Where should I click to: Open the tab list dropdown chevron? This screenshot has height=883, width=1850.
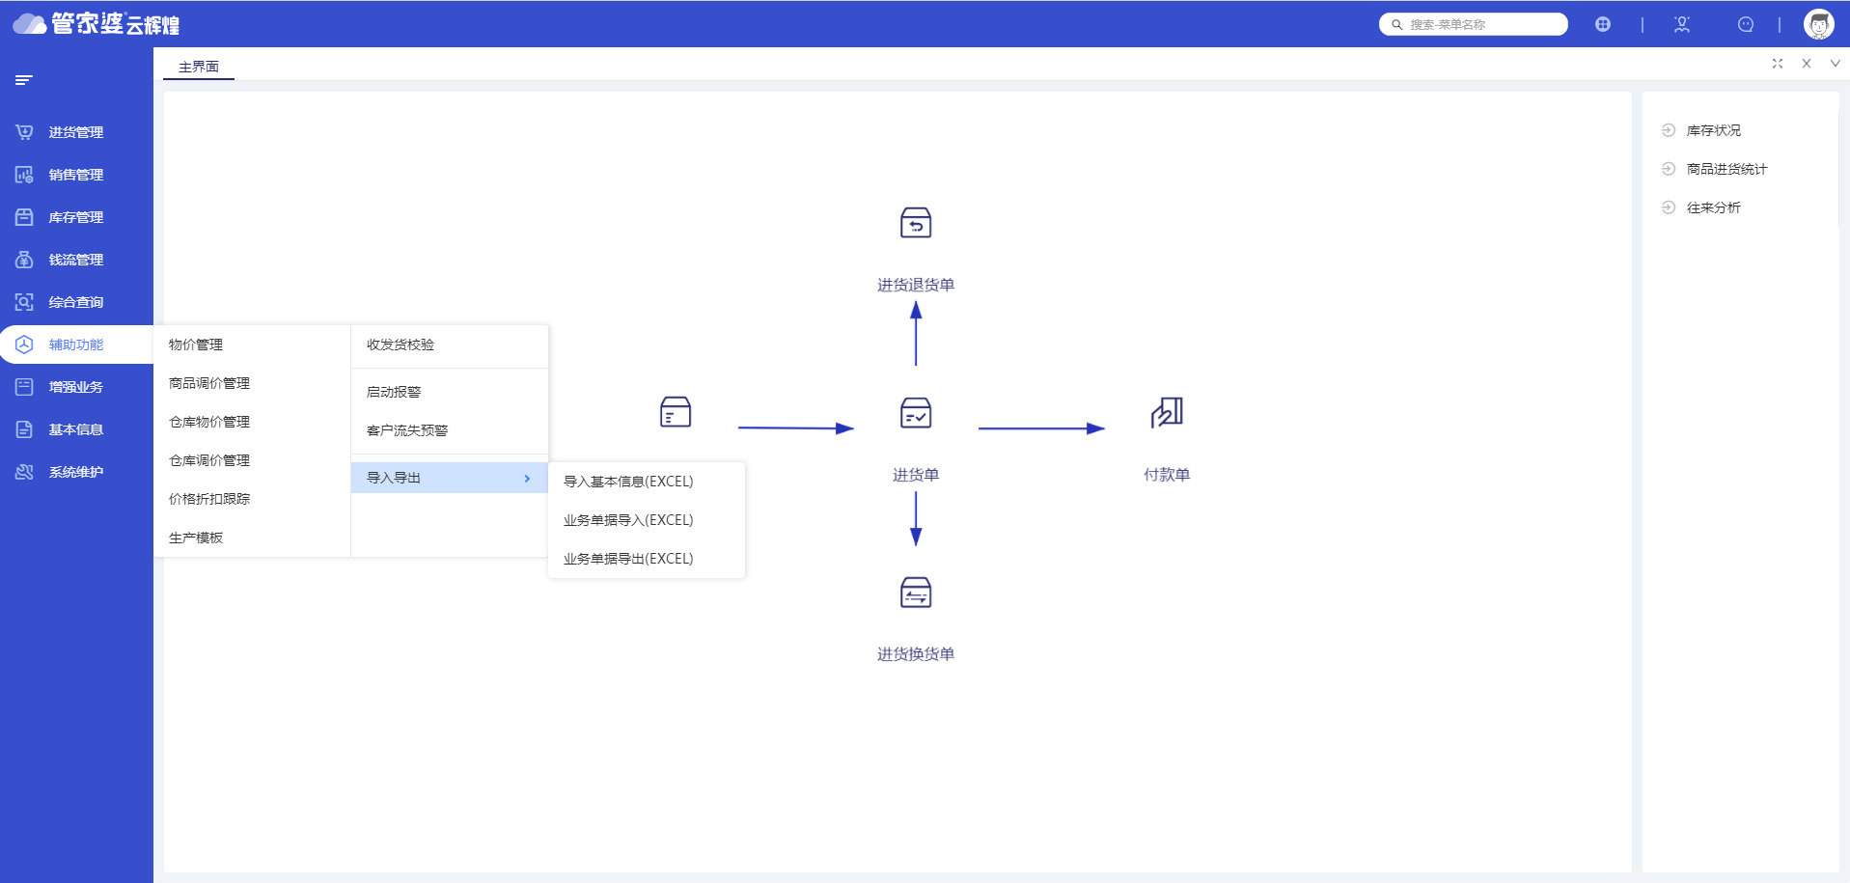coord(1835,64)
